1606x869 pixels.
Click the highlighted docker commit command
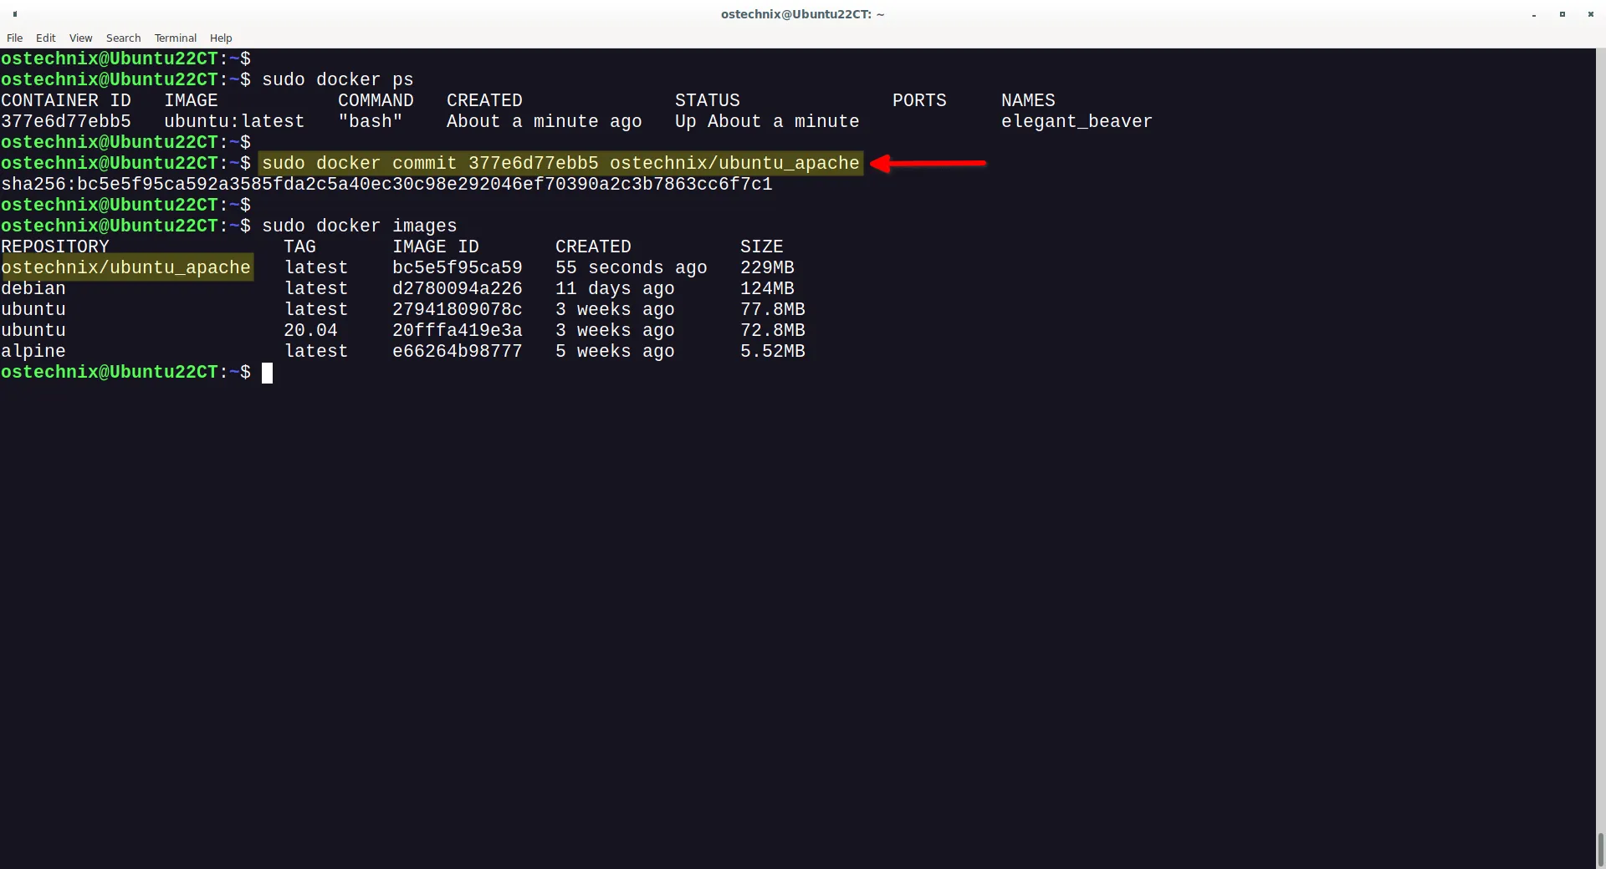tap(560, 163)
